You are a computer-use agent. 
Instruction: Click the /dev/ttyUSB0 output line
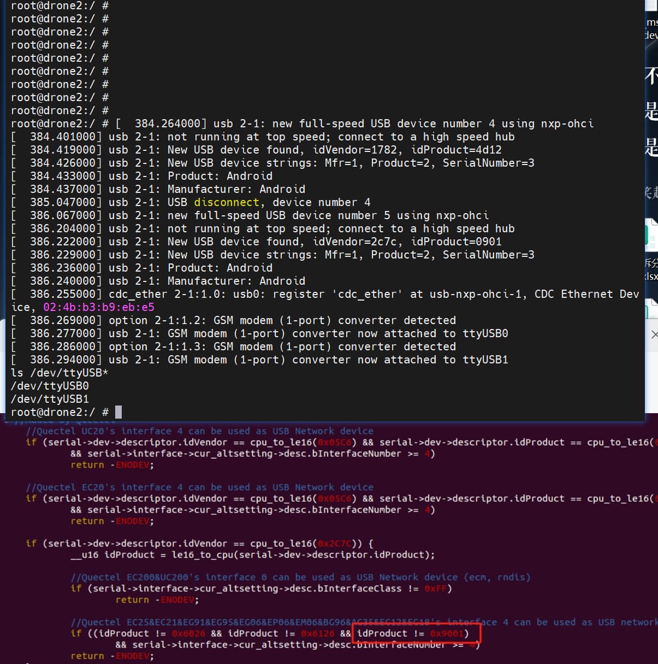(50, 386)
